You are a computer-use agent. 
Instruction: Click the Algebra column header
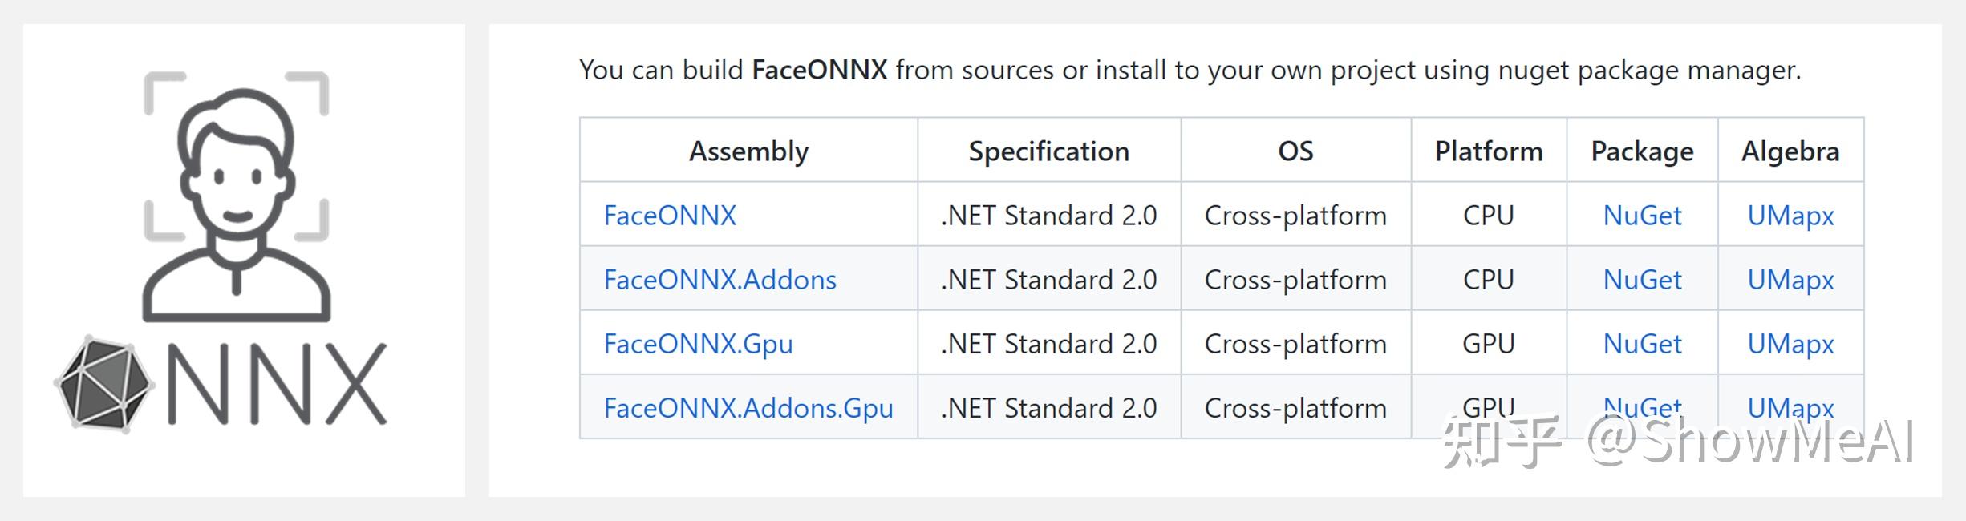[x=1790, y=151]
